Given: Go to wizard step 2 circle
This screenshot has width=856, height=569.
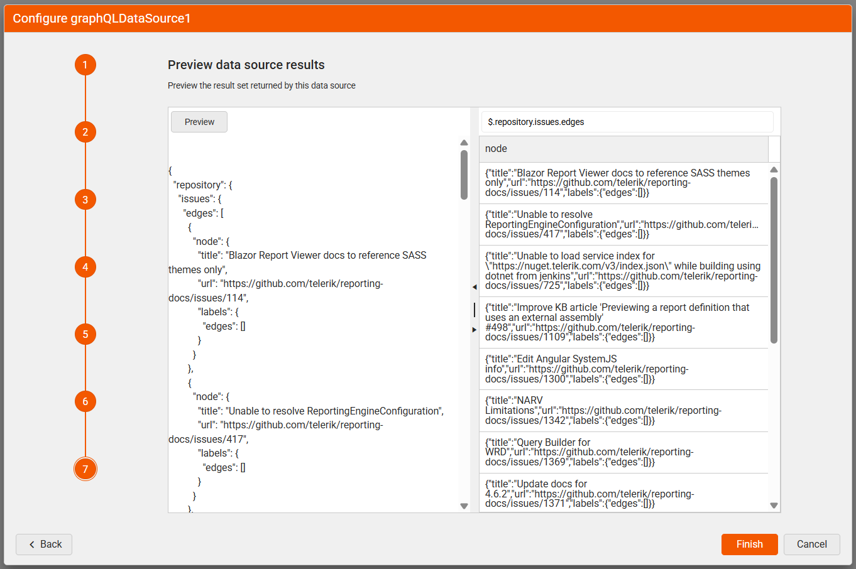Looking at the screenshot, I should [85, 132].
